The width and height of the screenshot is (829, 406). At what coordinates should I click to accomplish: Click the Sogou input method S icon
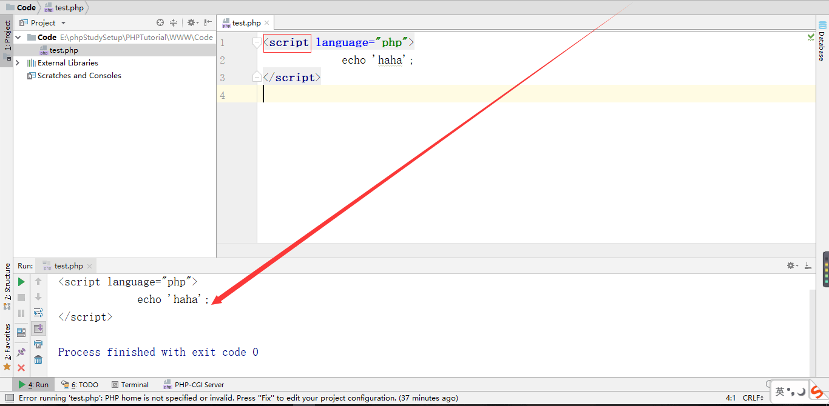click(x=817, y=392)
